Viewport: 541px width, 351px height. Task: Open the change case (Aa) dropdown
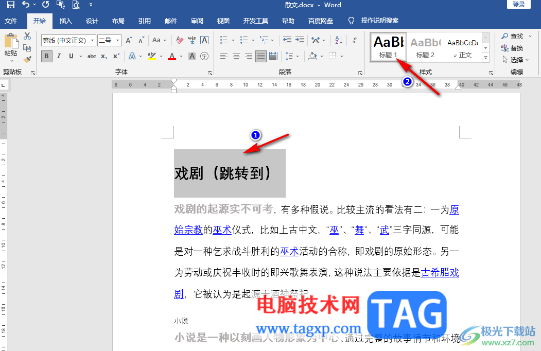(x=160, y=40)
